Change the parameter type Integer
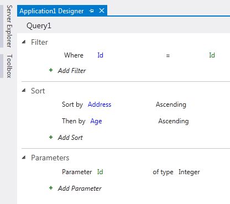The width and height of the screenshot is (230, 204). [x=189, y=172]
